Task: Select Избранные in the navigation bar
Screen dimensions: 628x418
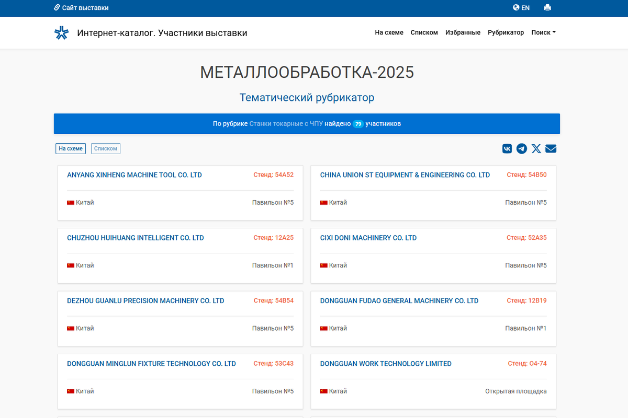Action: 463,32
